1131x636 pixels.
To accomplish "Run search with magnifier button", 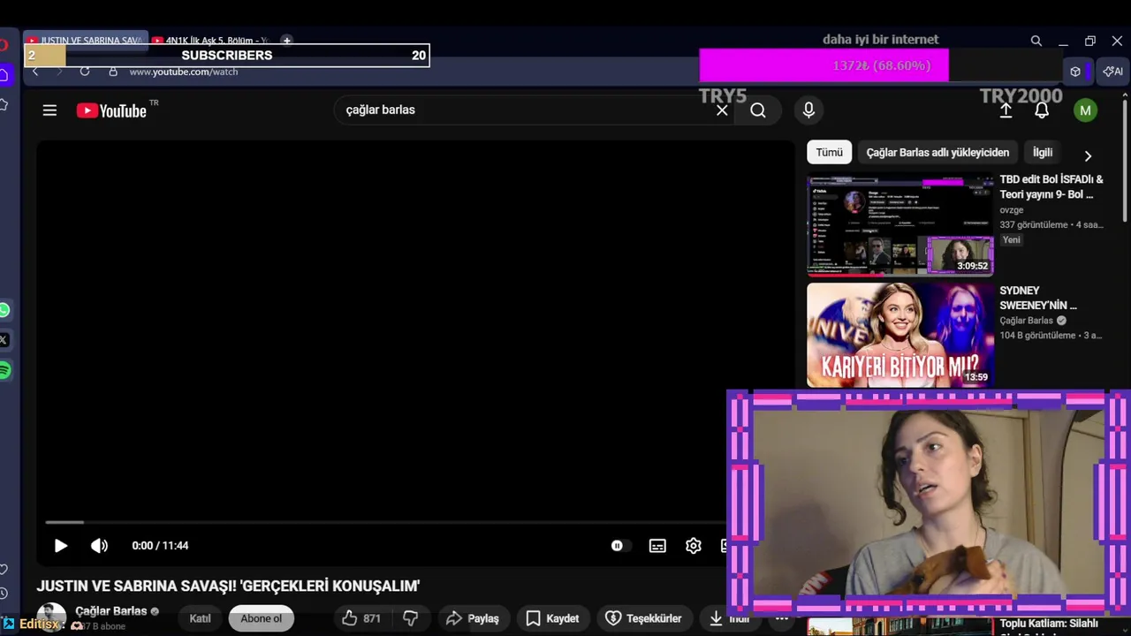I will [758, 110].
